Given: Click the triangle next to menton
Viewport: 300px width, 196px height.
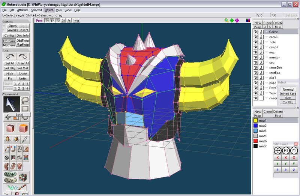Looking at the screenshot, I should pos(267,57).
